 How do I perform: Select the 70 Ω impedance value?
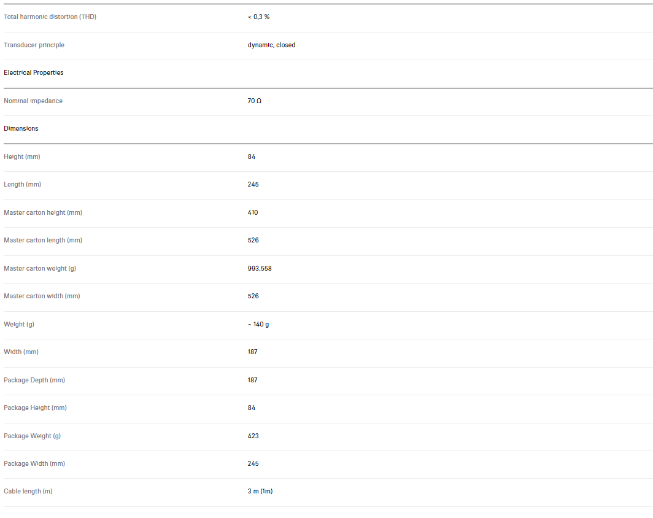coord(255,101)
